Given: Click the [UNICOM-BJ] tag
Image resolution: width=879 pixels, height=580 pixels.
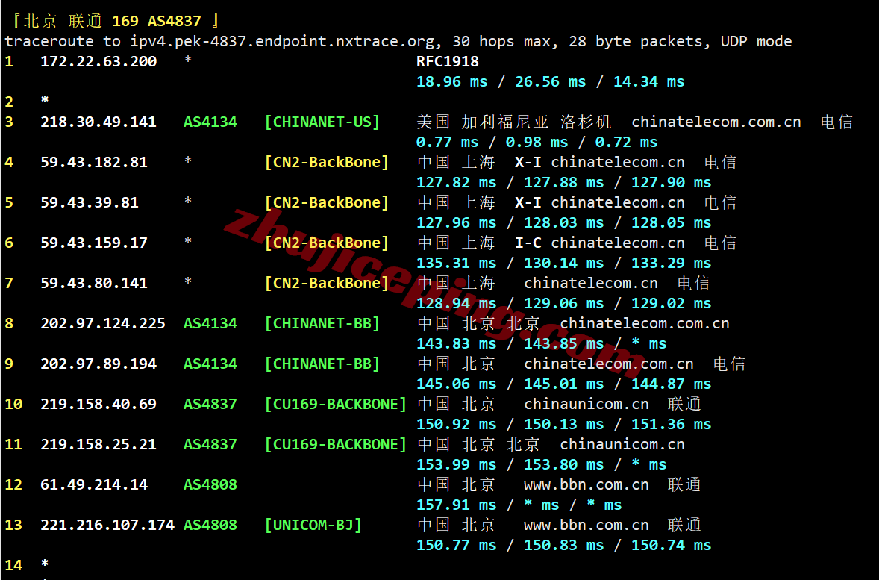Looking at the screenshot, I should point(313,526).
